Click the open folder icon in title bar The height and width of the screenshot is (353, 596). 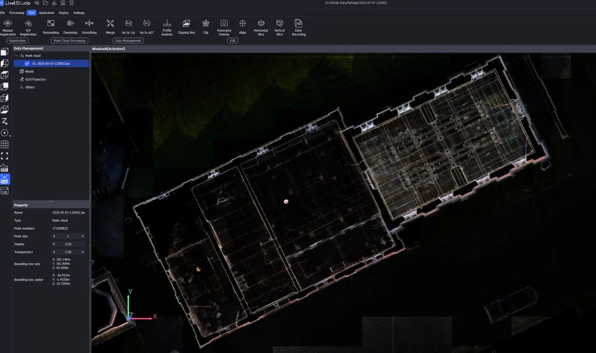click(x=45, y=3)
